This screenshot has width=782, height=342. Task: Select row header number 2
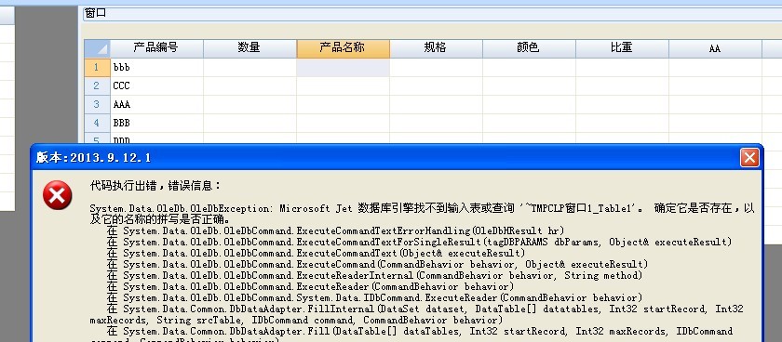pos(97,85)
